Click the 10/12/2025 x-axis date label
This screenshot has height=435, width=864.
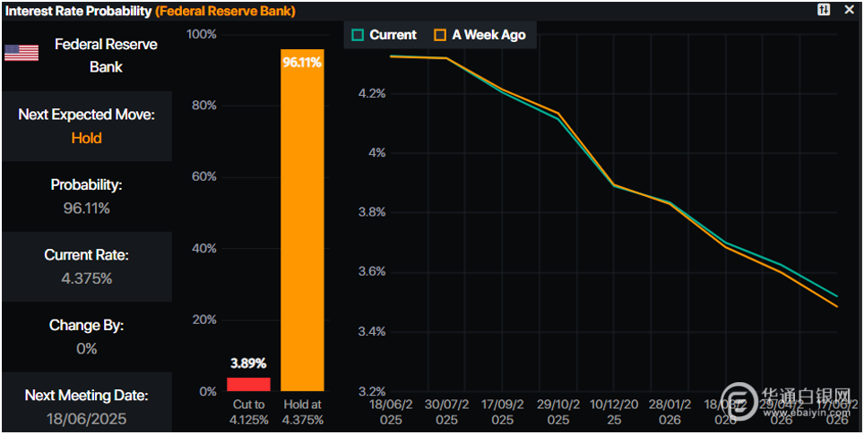(614, 413)
